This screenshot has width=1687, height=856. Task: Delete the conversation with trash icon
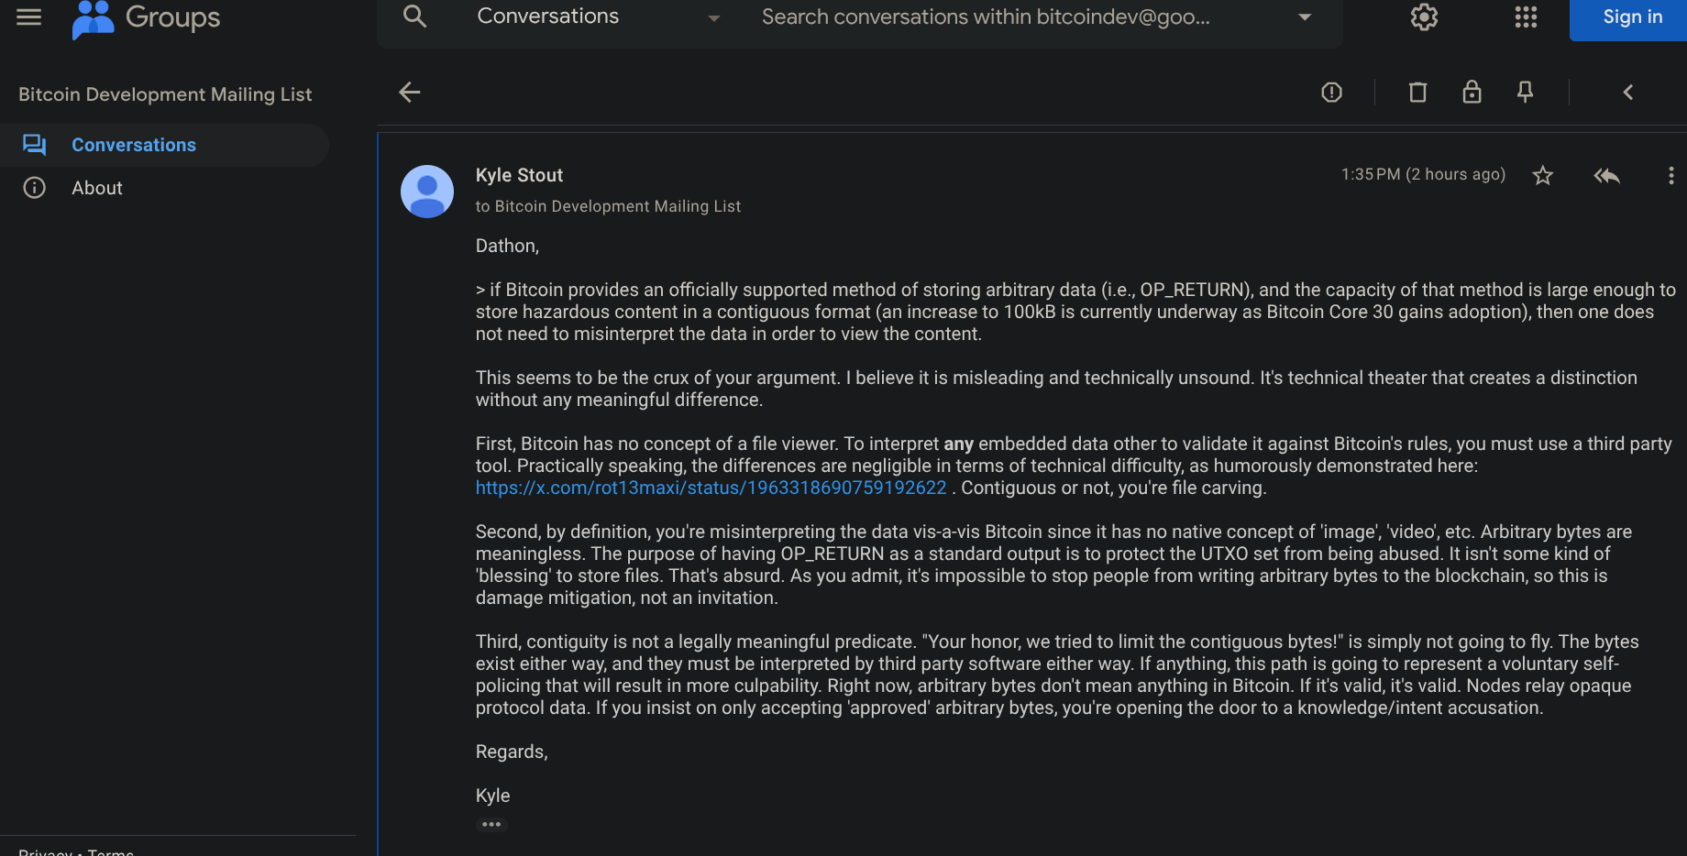tap(1417, 92)
